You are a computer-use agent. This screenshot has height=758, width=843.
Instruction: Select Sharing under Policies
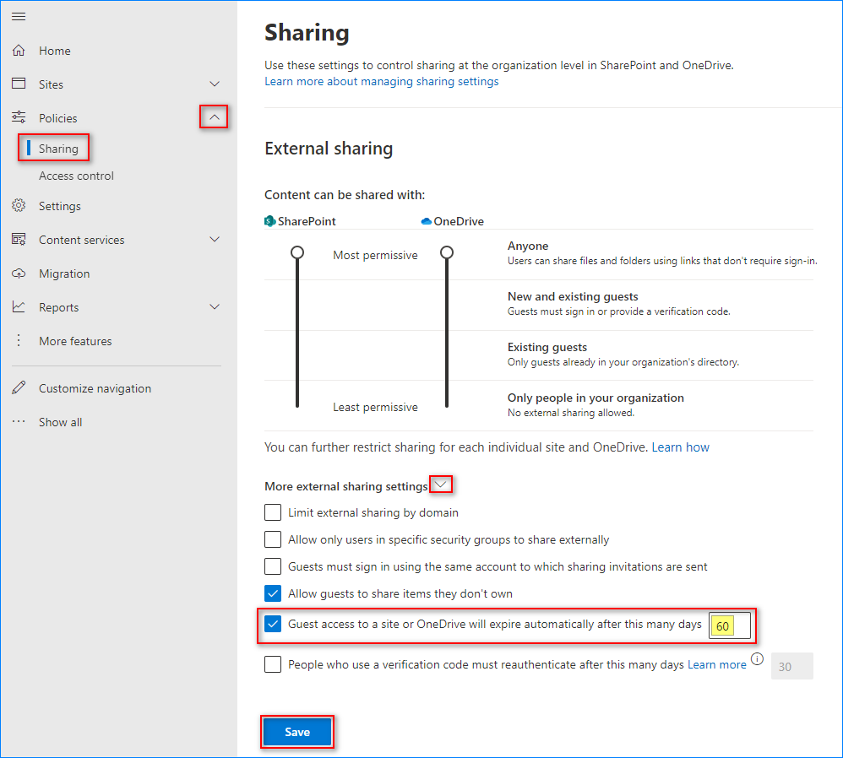tap(58, 149)
